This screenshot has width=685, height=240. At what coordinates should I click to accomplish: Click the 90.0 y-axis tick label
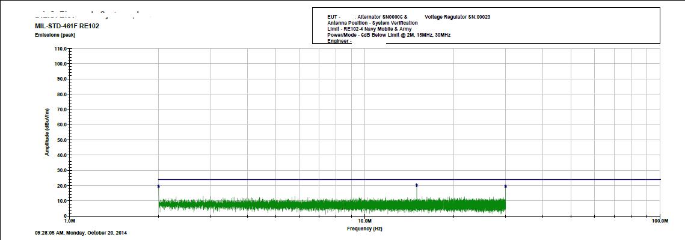pyautogui.click(x=61, y=79)
